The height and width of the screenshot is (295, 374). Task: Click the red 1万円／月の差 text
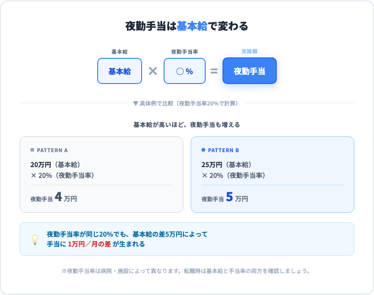coord(89,244)
